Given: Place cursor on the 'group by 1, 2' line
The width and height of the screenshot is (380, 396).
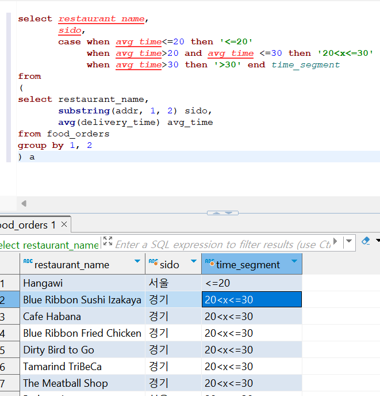Looking at the screenshot, I should coord(55,145).
